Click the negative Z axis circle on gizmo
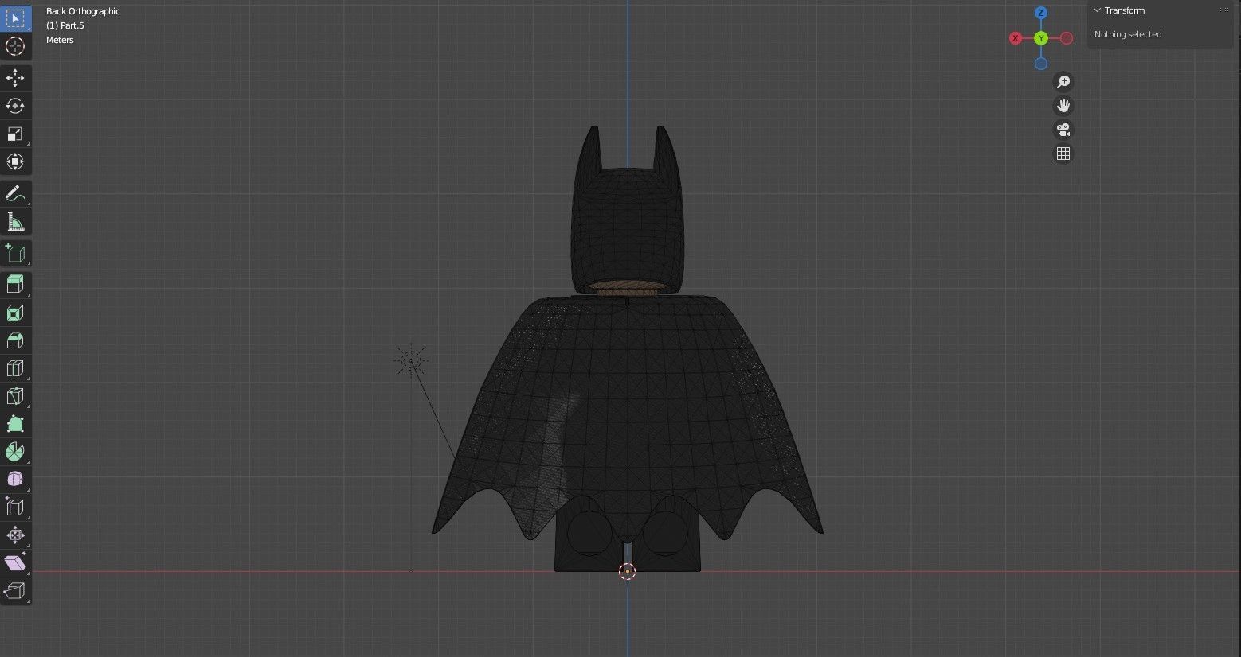The height and width of the screenshot is (657, 1241). 1040,64
